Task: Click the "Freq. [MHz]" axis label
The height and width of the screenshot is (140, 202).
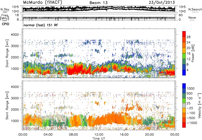Action: tap(5, 17)
